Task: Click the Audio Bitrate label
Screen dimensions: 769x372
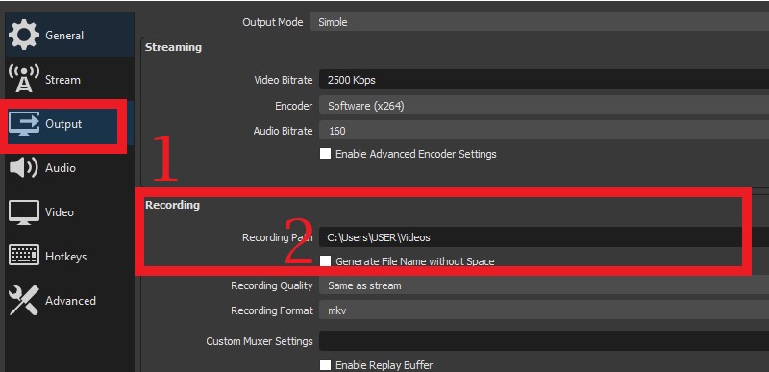Action: [283, 131]
